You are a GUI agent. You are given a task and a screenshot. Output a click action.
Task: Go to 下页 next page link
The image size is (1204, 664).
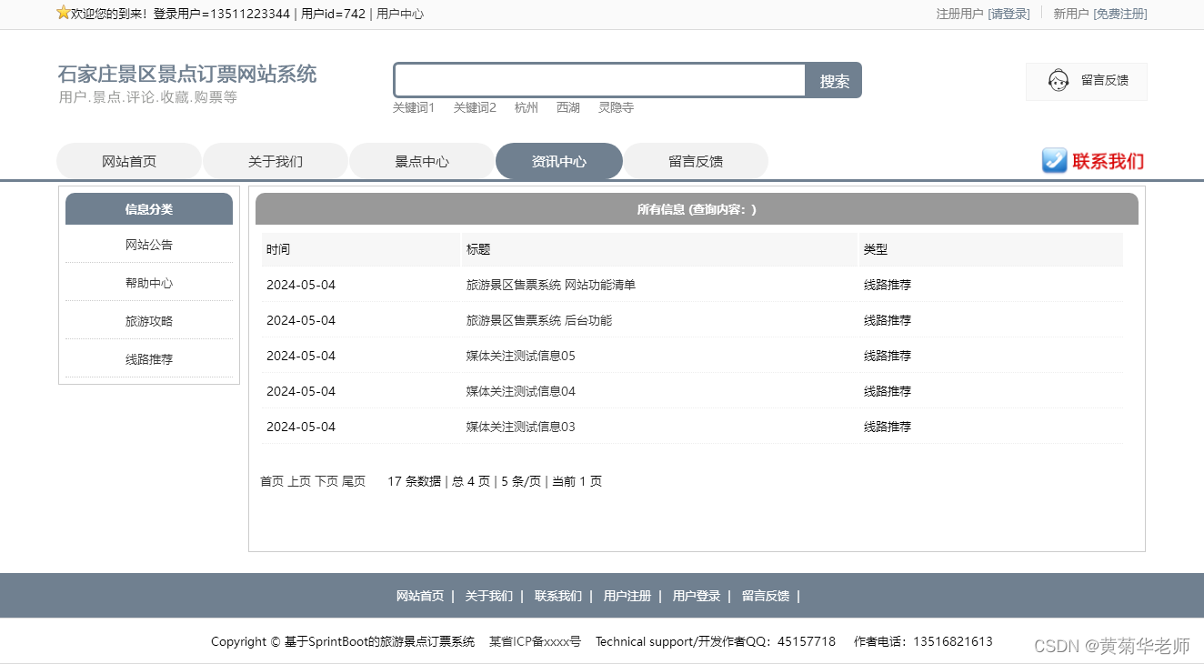tap(326, 481)
